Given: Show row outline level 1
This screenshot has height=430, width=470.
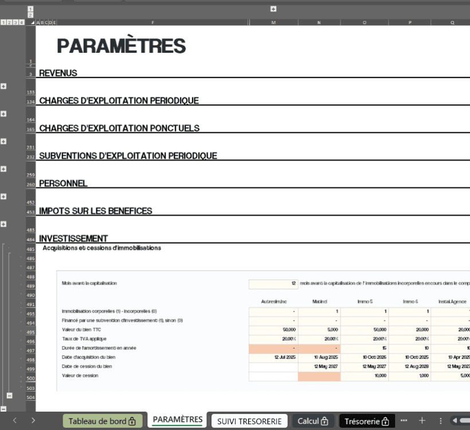Looking at the screenshot, I should (3, 22).
